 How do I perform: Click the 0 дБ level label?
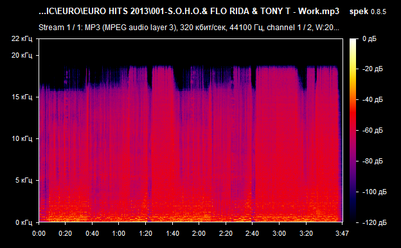(370, 39)
